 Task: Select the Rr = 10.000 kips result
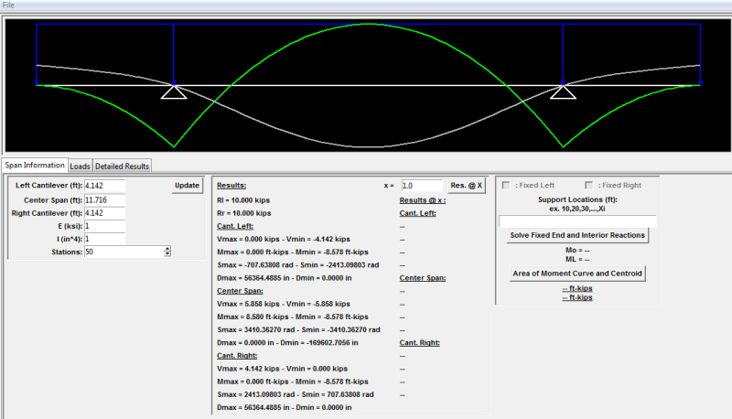pyautogui.click(x=243, y=213)
